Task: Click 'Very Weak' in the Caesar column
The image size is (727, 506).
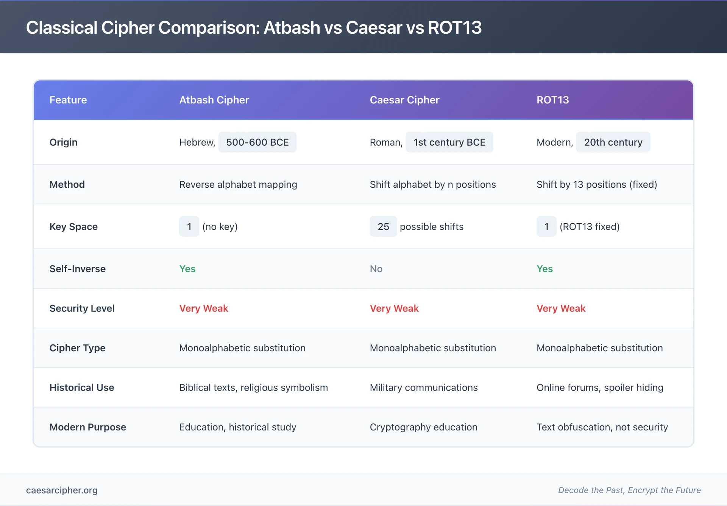Action: pos(394,308)
